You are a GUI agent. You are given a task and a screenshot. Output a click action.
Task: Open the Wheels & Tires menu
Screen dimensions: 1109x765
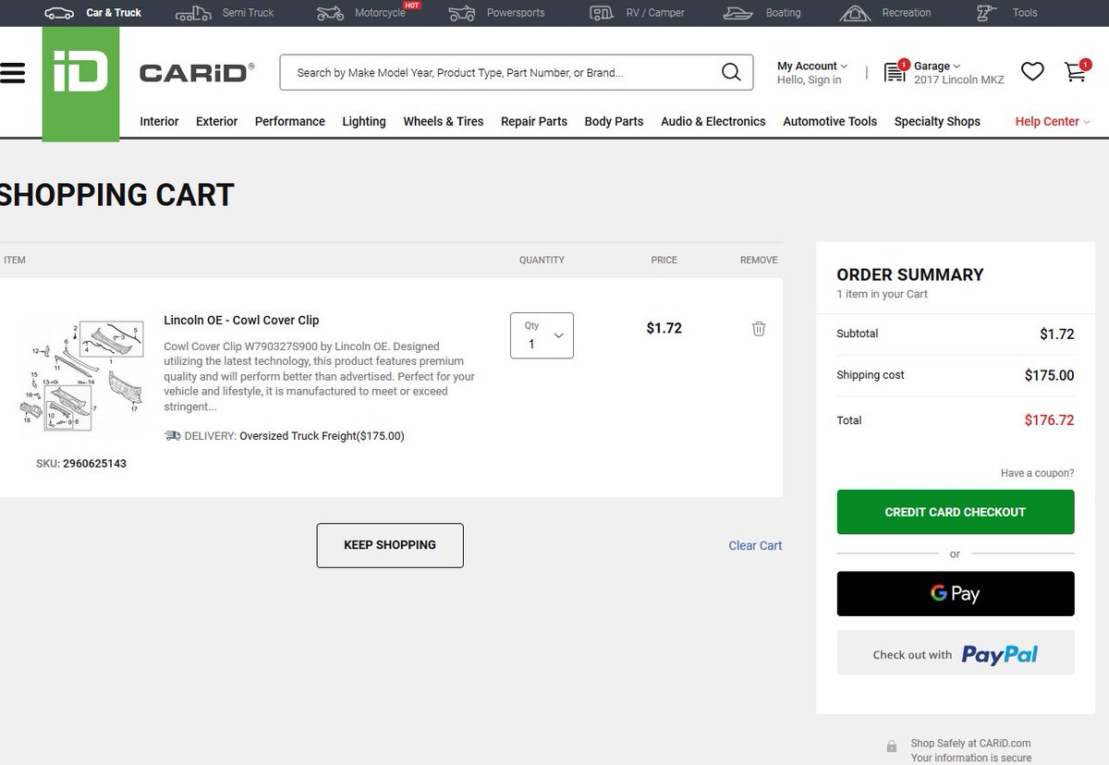click(x=444, y=121)
